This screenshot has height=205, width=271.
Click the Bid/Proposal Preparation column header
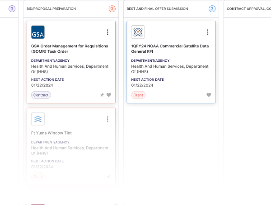point(51,9)
